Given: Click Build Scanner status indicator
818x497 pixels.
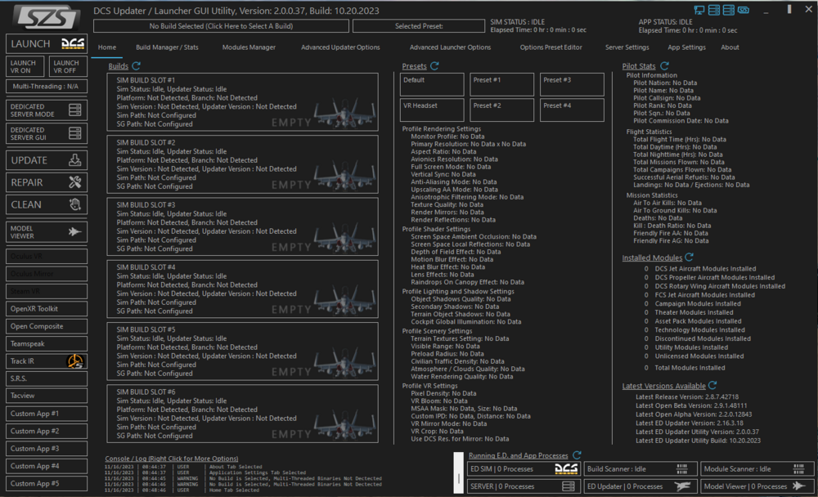Looking at the screenshot, I should 640,469.
